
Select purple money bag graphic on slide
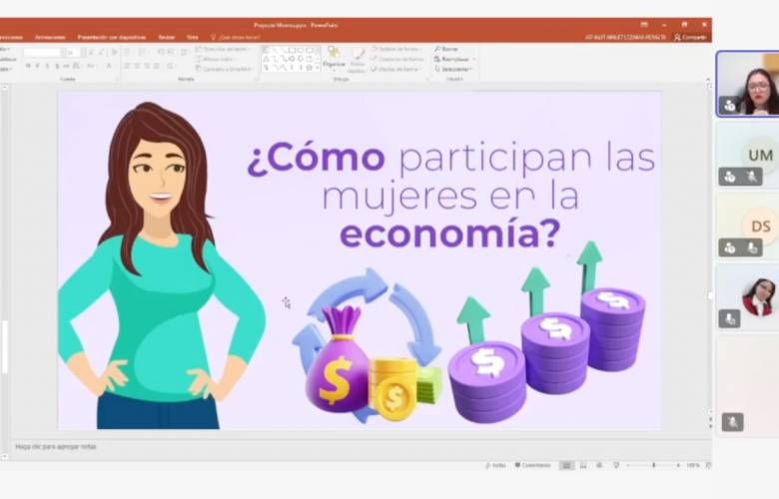[338, 360]
